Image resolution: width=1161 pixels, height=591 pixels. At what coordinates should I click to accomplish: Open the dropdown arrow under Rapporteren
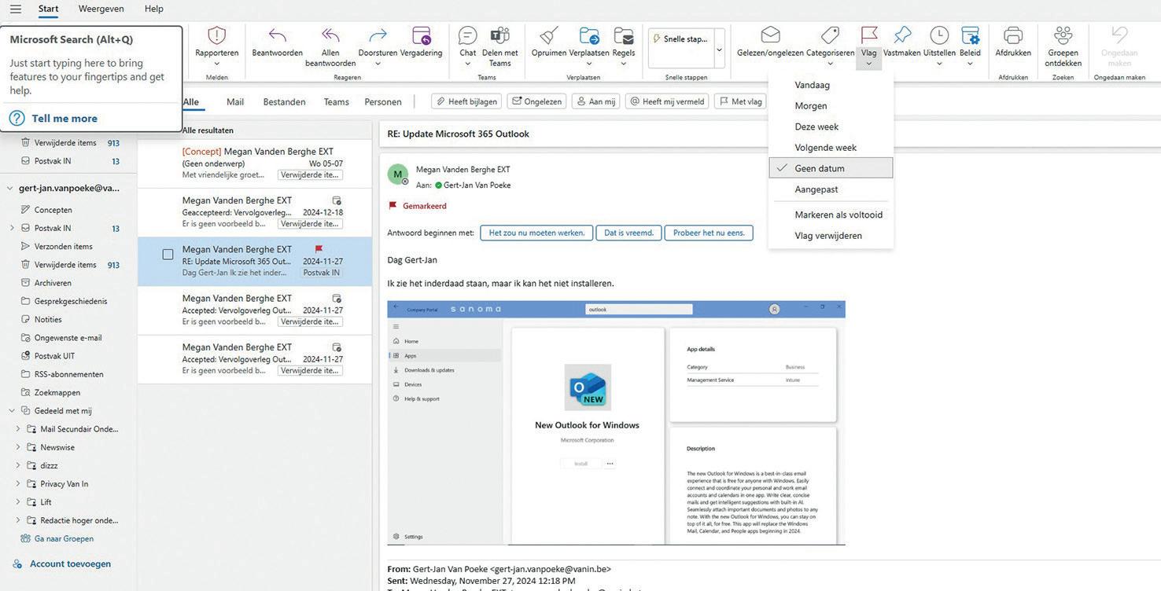coord(216,64)
